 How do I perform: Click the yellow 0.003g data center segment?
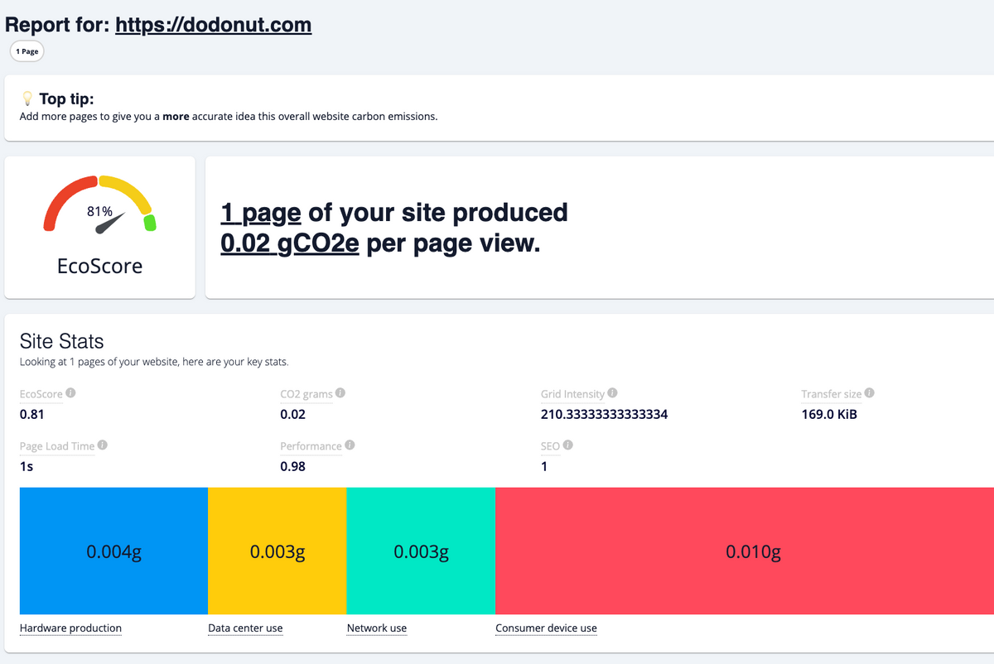(277, 551)
